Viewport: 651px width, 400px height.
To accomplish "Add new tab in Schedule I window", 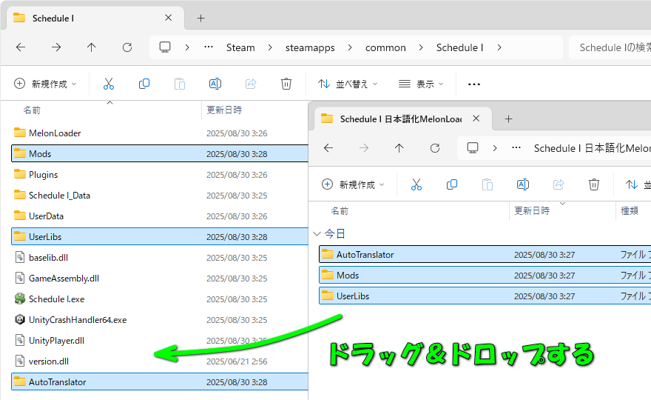I will click(x=200, y=19).
